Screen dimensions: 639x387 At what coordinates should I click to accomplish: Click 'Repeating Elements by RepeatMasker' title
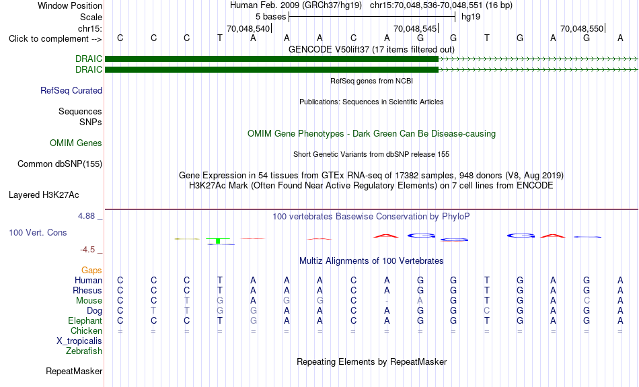pyautogui.click(x=371, y=361)
